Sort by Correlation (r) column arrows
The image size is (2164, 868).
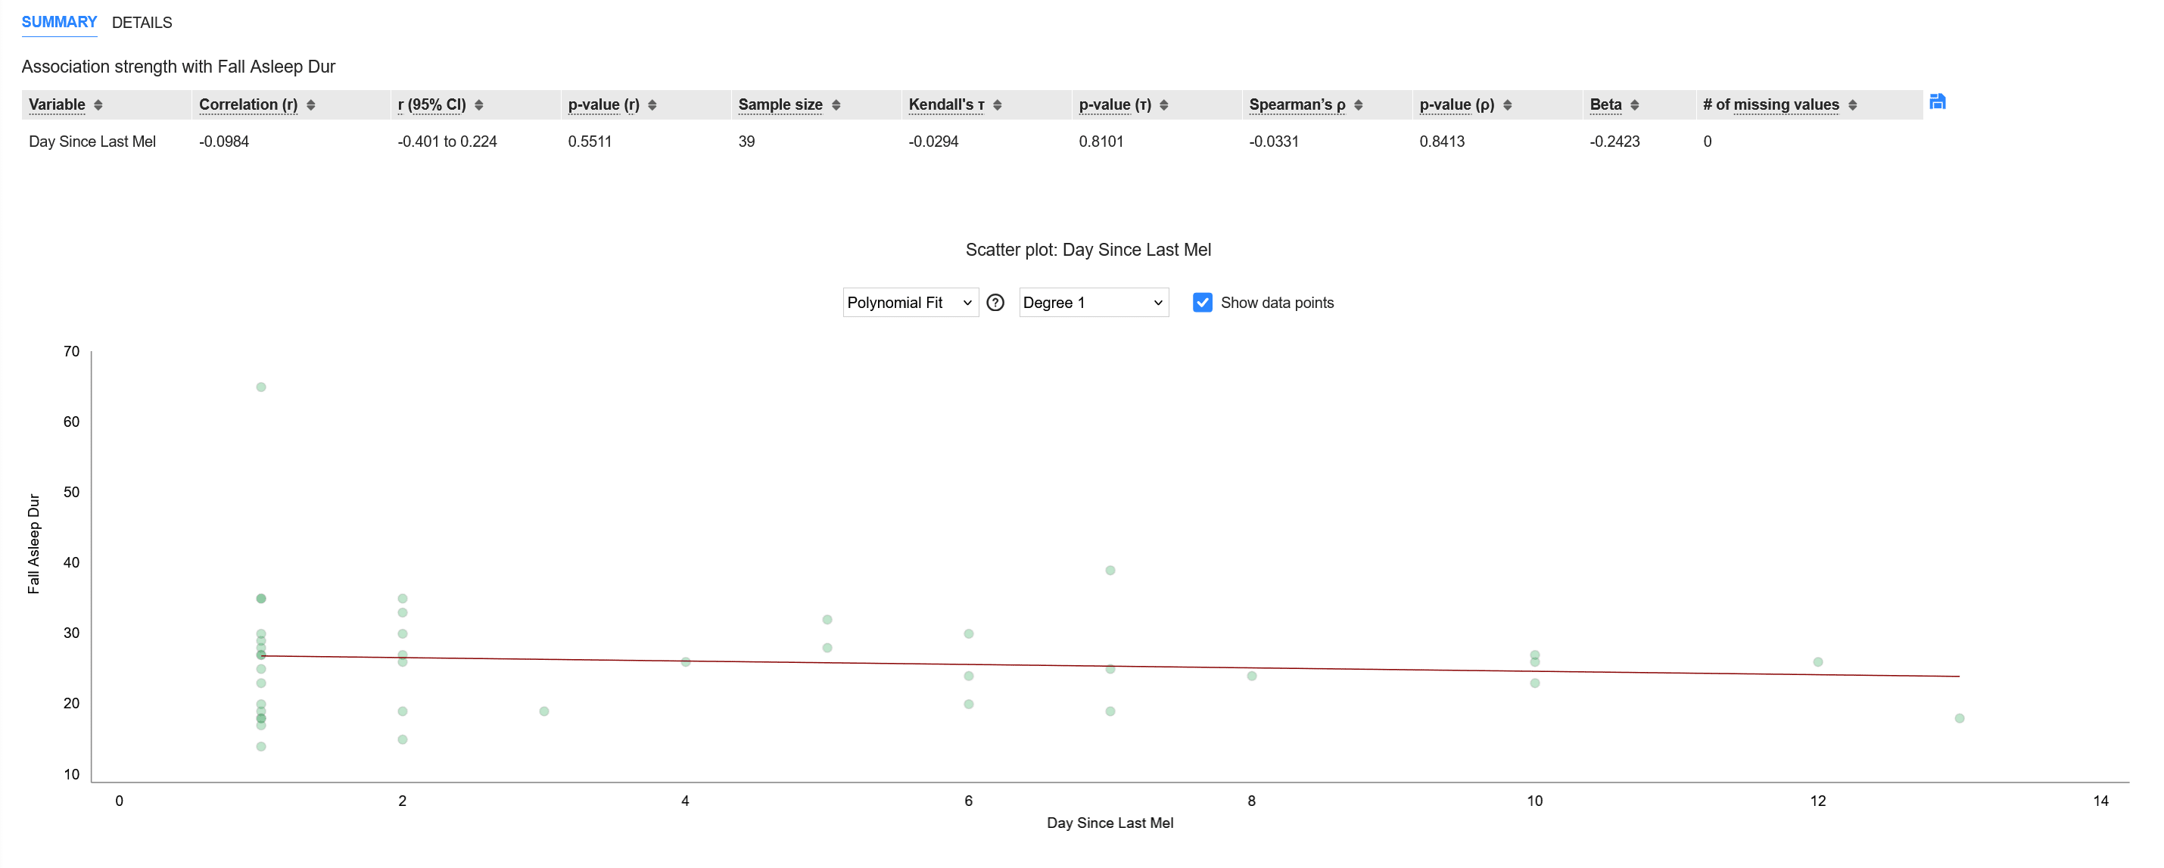[311, 105]
